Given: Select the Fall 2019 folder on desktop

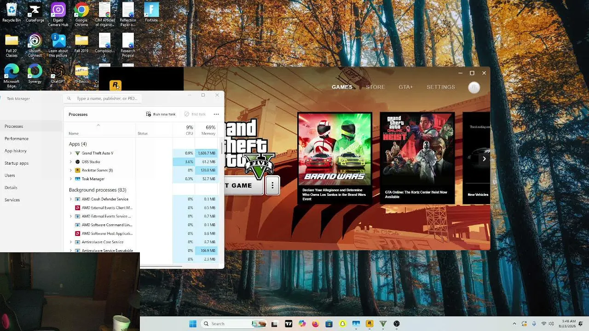Looking at the screenshot, I should (81, 43).
